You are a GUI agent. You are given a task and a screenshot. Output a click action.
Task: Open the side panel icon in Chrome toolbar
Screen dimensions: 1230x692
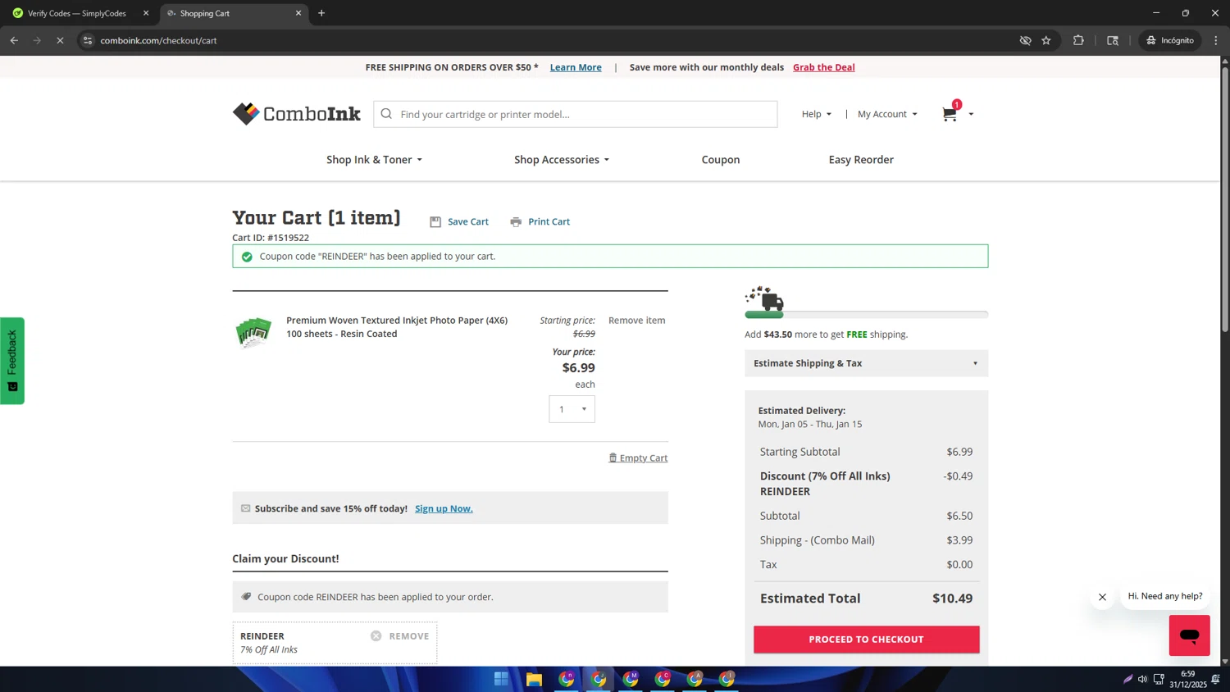[x=1113, y=40]
